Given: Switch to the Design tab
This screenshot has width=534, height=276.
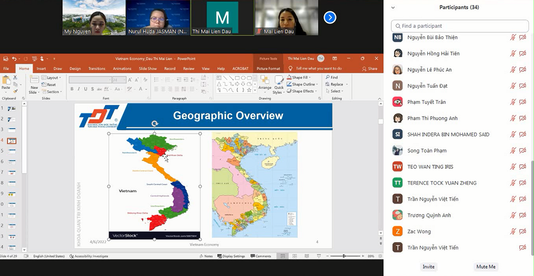Looking at the screenshot, I should click(75, 68).
